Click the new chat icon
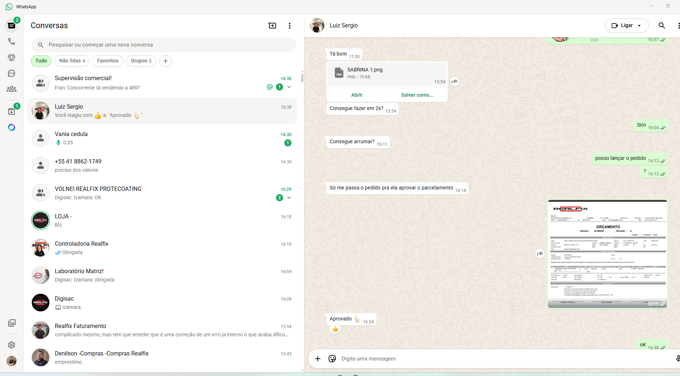This screenshot has width=680, height=376. pyautogui.click(x=272, y=26)
